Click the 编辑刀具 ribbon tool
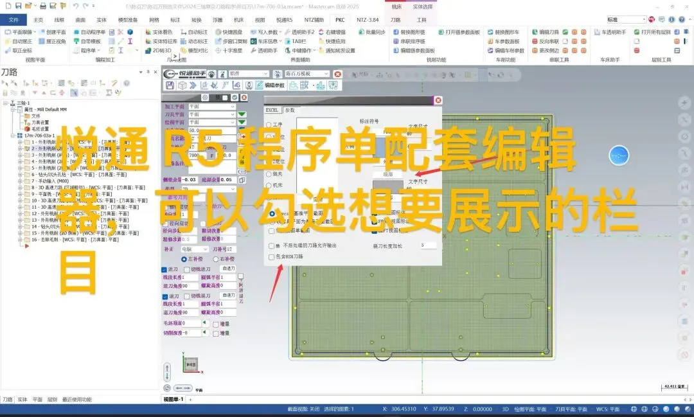The width and height of the screenshot is (694, 417). (x=546, y=32)
